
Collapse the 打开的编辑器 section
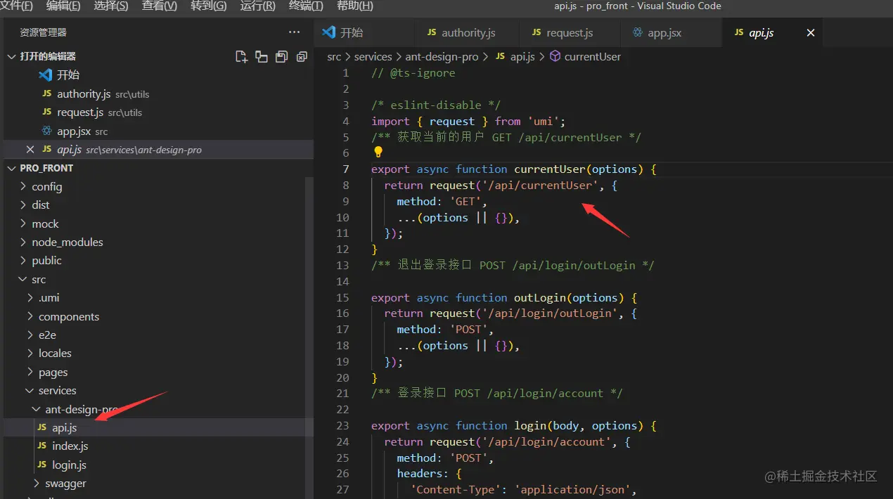coord(11,56)
